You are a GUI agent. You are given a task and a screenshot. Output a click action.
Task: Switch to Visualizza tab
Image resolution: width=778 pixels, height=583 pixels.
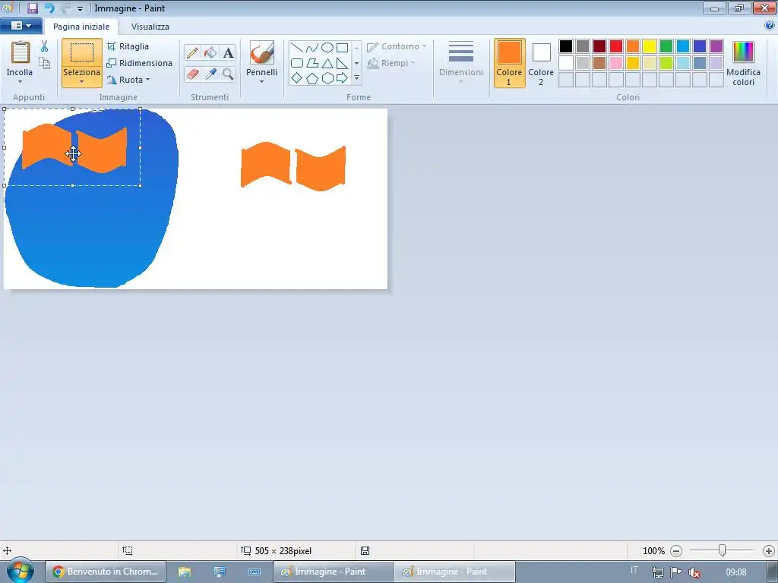(x=150, y=27)
